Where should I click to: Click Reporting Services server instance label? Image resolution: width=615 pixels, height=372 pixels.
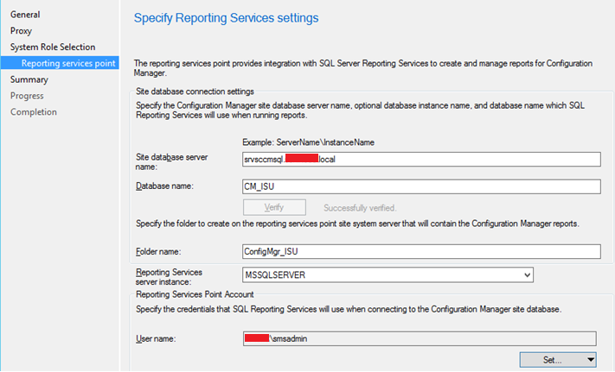(x=169, y=277)
